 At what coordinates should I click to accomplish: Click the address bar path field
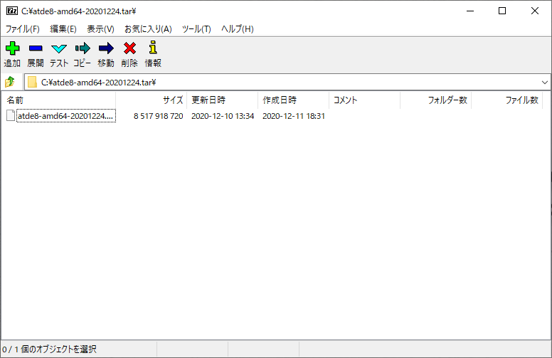[285, 82]
